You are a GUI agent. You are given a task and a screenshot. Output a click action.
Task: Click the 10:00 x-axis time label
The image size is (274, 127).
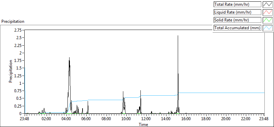click(x=126, y=119)
